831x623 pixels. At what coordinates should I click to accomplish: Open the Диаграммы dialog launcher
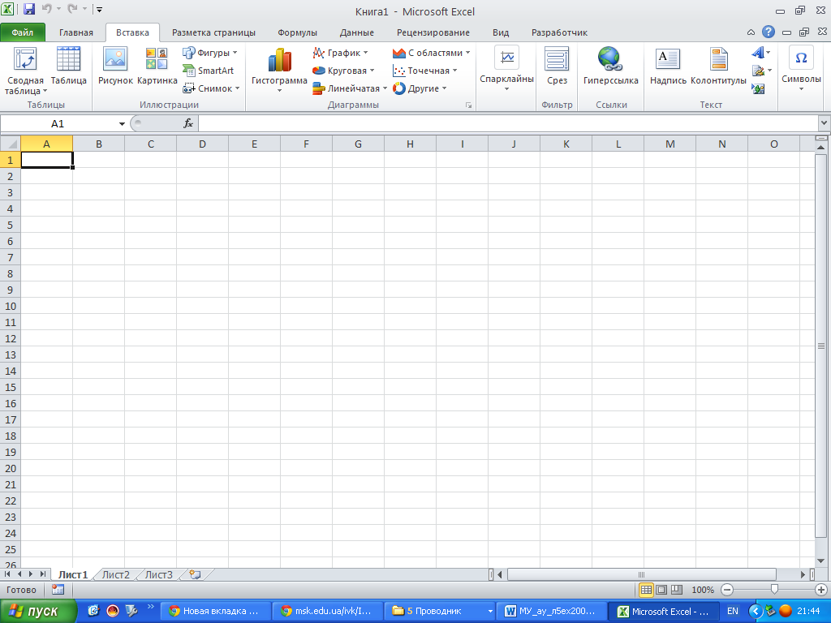tap(468, 105)
